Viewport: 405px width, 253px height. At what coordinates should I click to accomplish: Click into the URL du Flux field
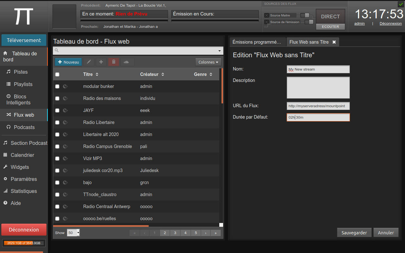tap(318, 106)
